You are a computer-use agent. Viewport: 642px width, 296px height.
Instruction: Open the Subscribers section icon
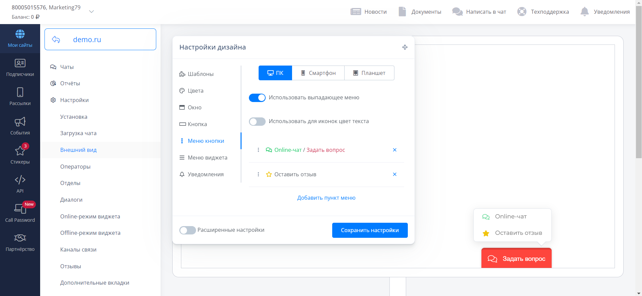pos(20,64)
